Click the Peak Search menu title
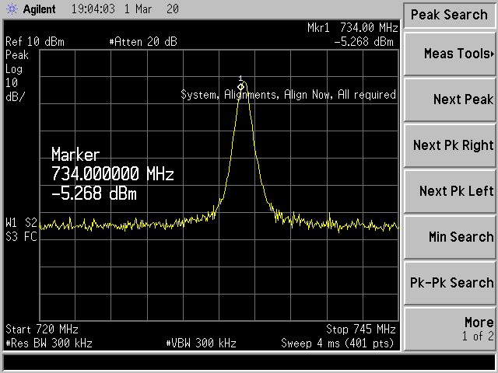 tap(448, 15)
